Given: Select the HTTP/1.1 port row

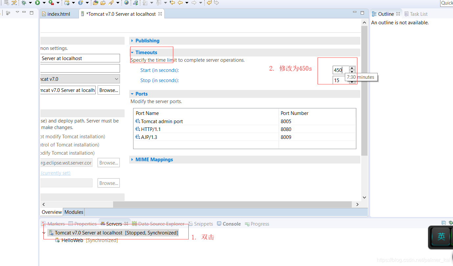Looking at the screenshot, I should [x=245, y=129].
